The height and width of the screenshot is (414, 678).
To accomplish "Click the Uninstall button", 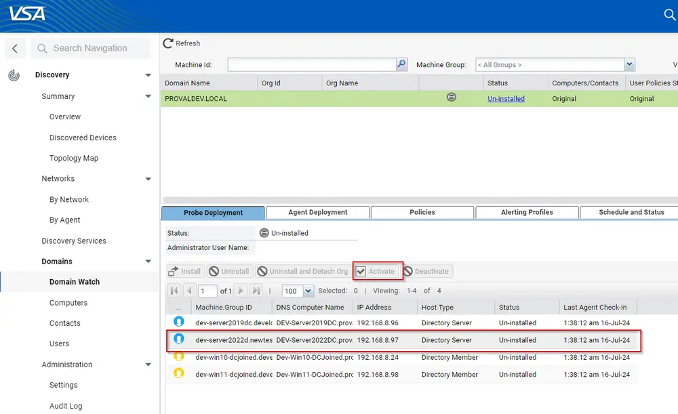I will coord(229,272).
